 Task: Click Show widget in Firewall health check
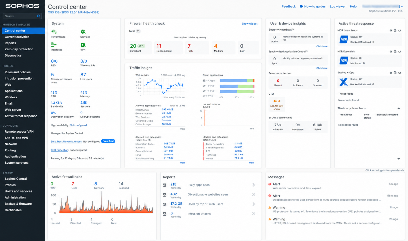pyautogui.click(x=249, y=24)
